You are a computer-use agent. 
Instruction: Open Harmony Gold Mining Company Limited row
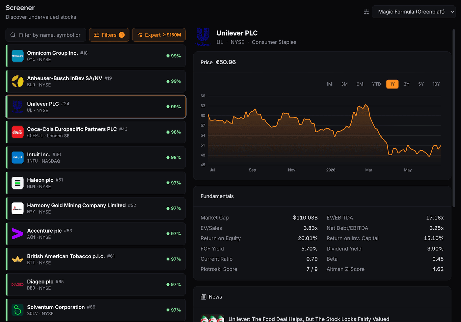96,208
